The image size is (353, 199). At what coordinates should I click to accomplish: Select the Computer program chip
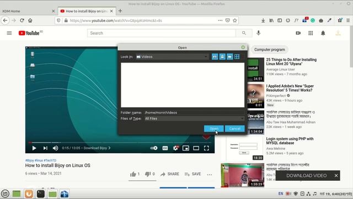270,49
